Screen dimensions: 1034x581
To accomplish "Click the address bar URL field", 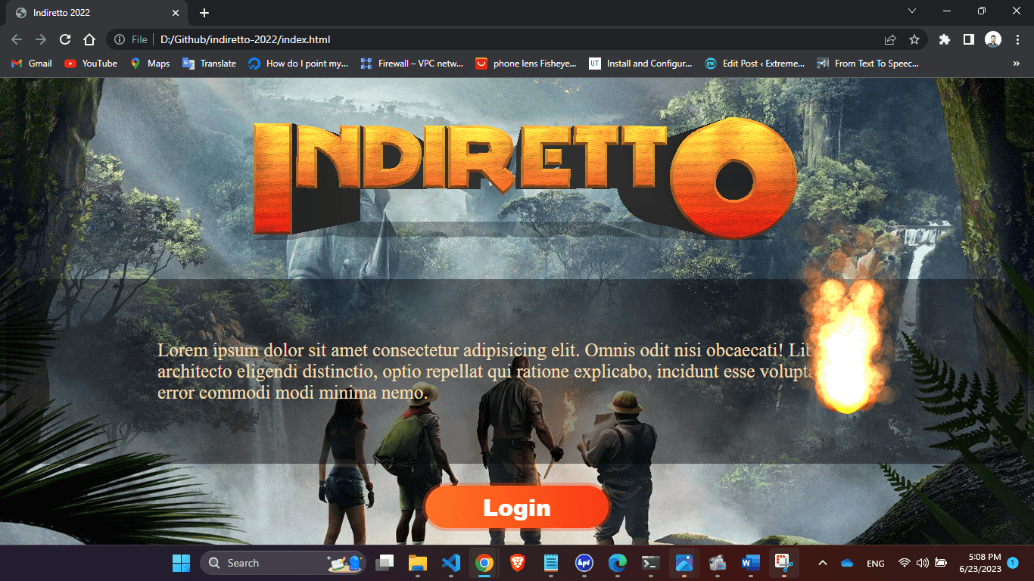I will 454,39.
